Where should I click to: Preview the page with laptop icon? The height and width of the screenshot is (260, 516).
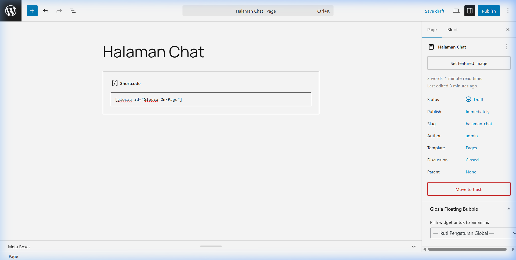coord(456,11)
